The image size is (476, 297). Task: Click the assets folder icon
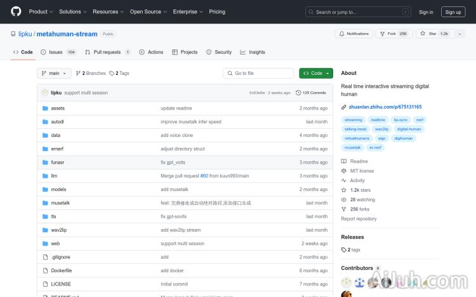(x=45, y=109)
